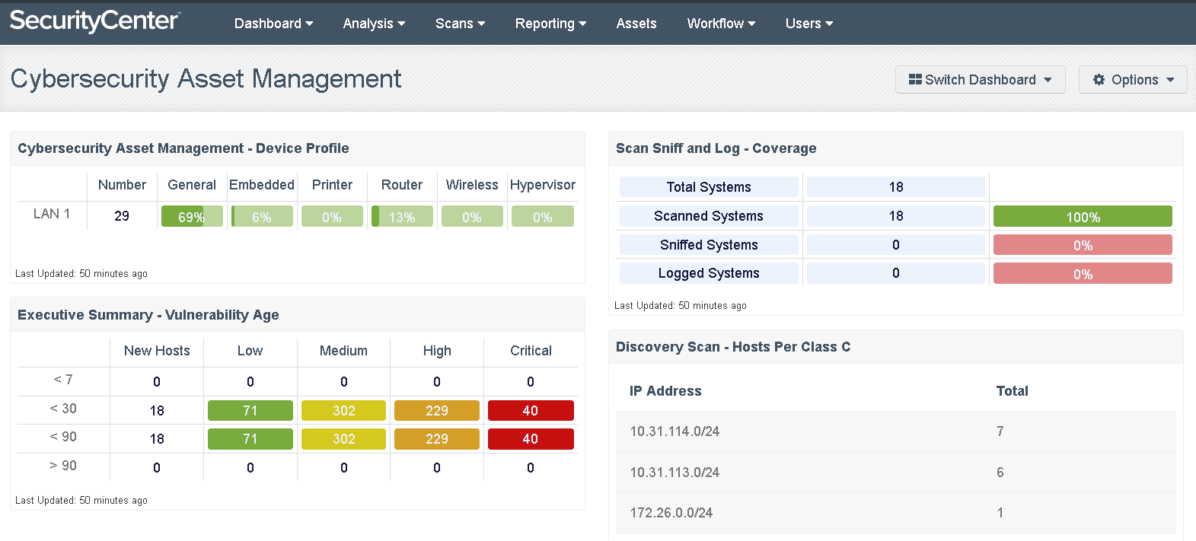The width and height of the screenshot is (1196, 541).
Task: Click Scanned Systems 100% green bar
Action: [x=1083, y=217]
